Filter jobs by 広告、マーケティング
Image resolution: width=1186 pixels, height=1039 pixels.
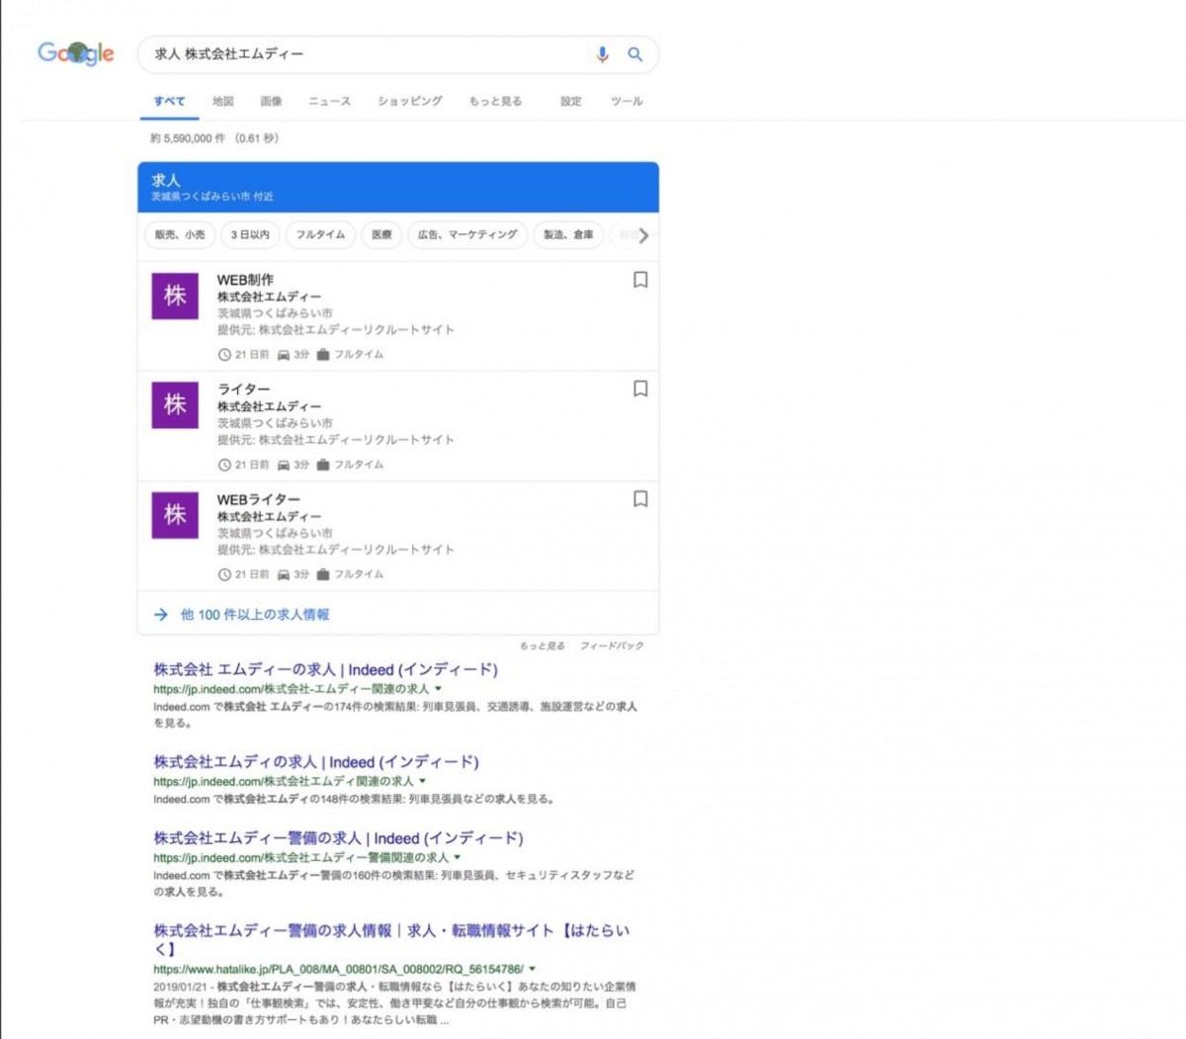click(467, 235)
